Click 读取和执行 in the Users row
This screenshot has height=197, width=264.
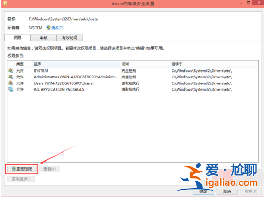(x=130, y=83)
